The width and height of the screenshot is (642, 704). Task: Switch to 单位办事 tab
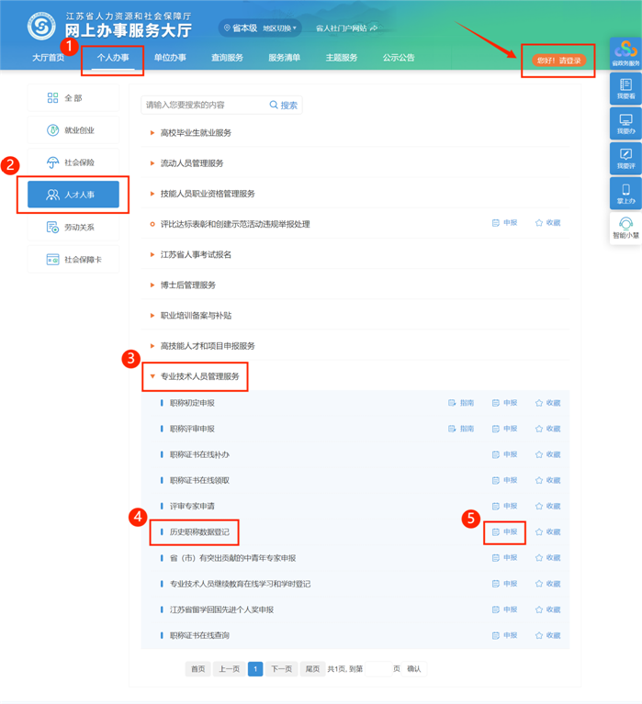tap(170, 58)
